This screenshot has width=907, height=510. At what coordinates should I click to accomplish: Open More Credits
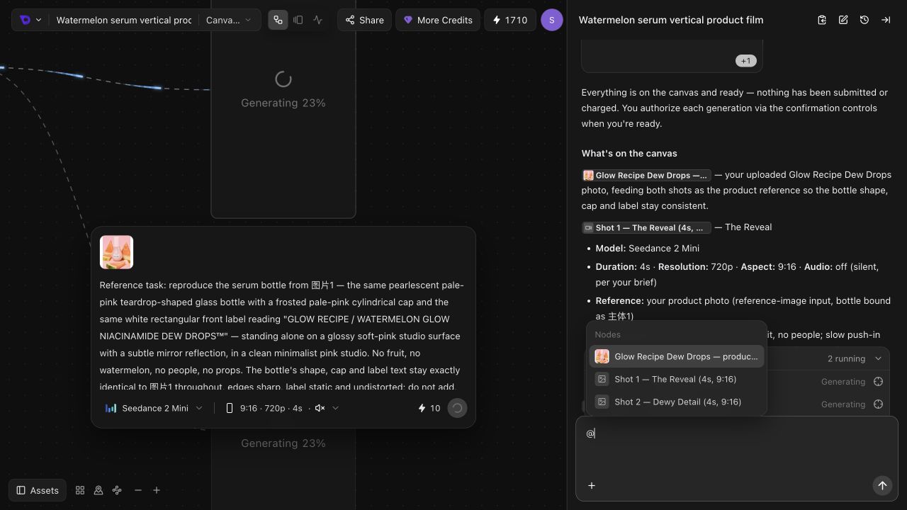point(438,20)
